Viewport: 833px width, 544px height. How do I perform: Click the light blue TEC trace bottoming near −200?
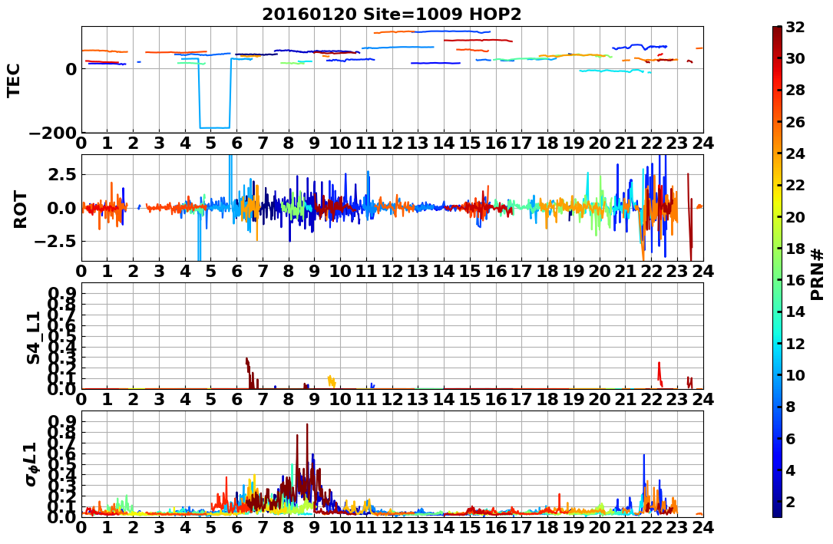tap(215, 127)
